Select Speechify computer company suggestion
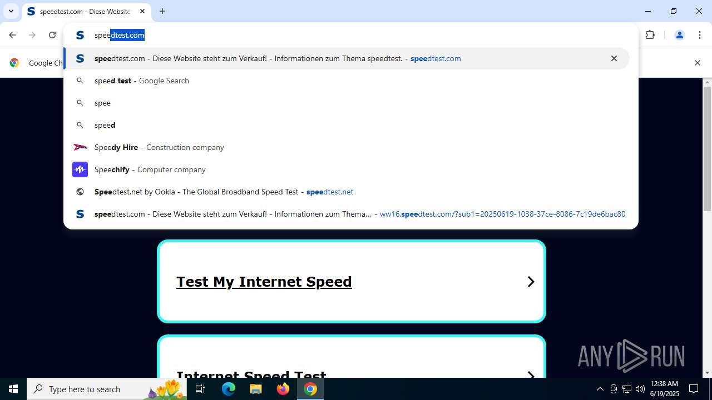Image resolution: width=712 pixels, height=400 pixels. tap(346, 169)
